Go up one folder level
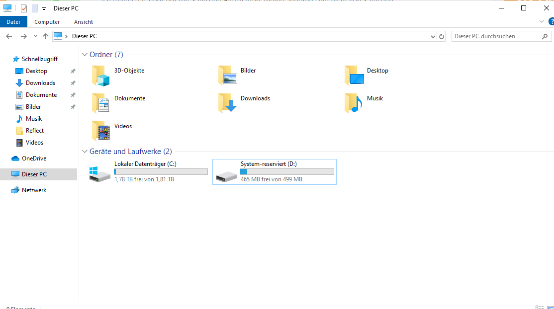 (x=45, y=36)
